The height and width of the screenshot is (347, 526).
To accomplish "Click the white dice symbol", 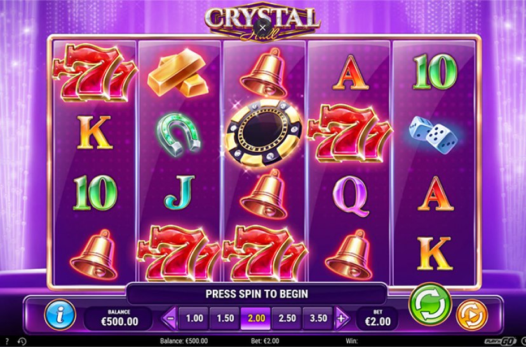I will click(433, 135).
